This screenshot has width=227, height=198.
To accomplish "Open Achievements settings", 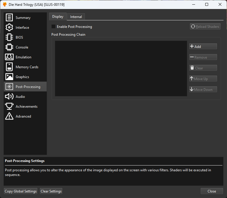I will [25, 106].
